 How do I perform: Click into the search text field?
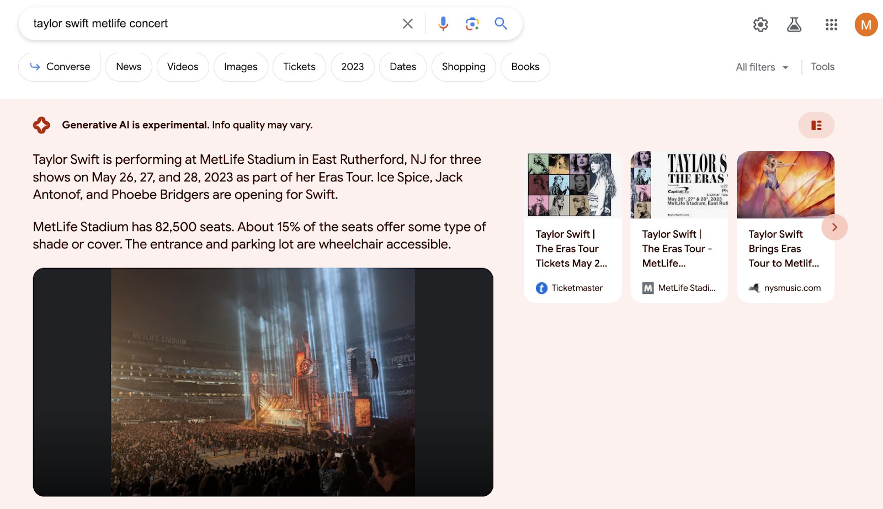210,24
